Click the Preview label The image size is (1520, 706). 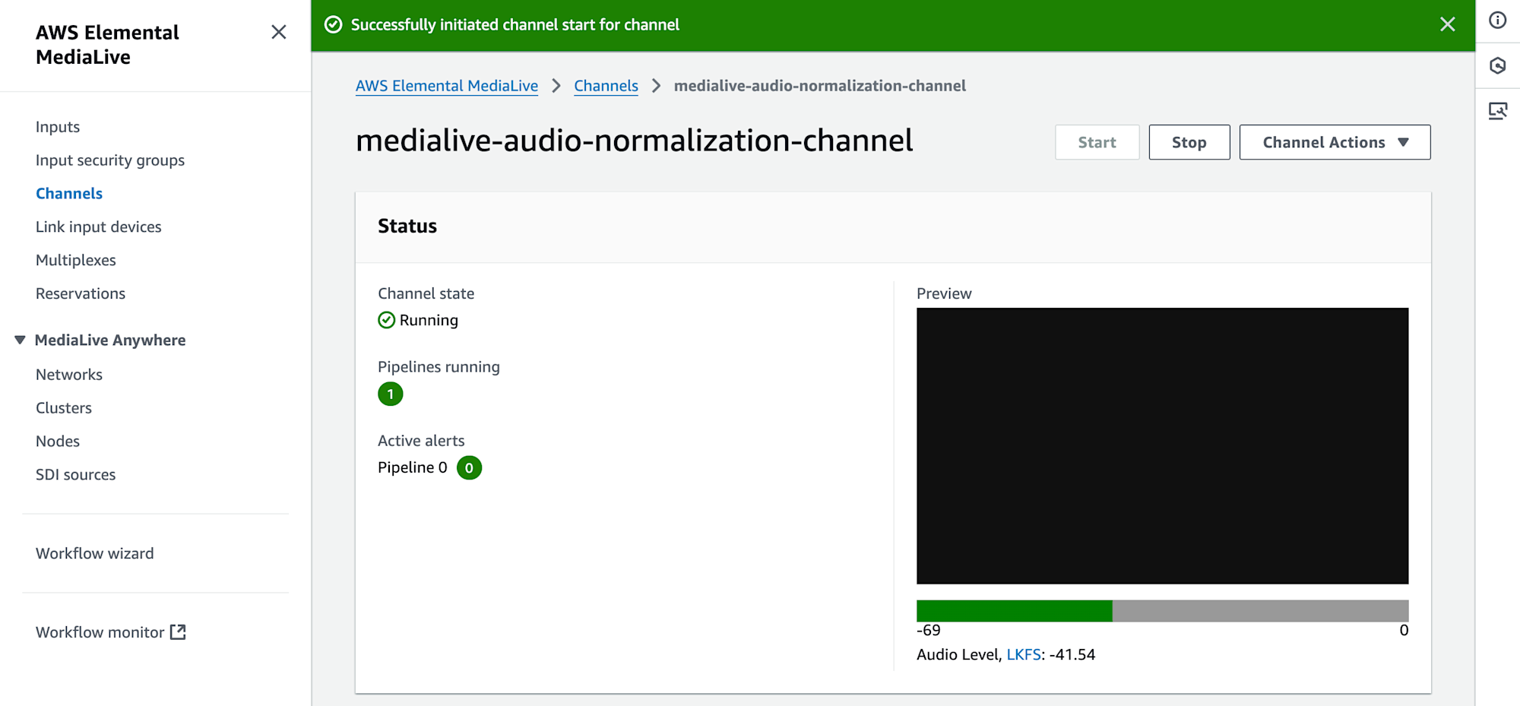point(944,293)
